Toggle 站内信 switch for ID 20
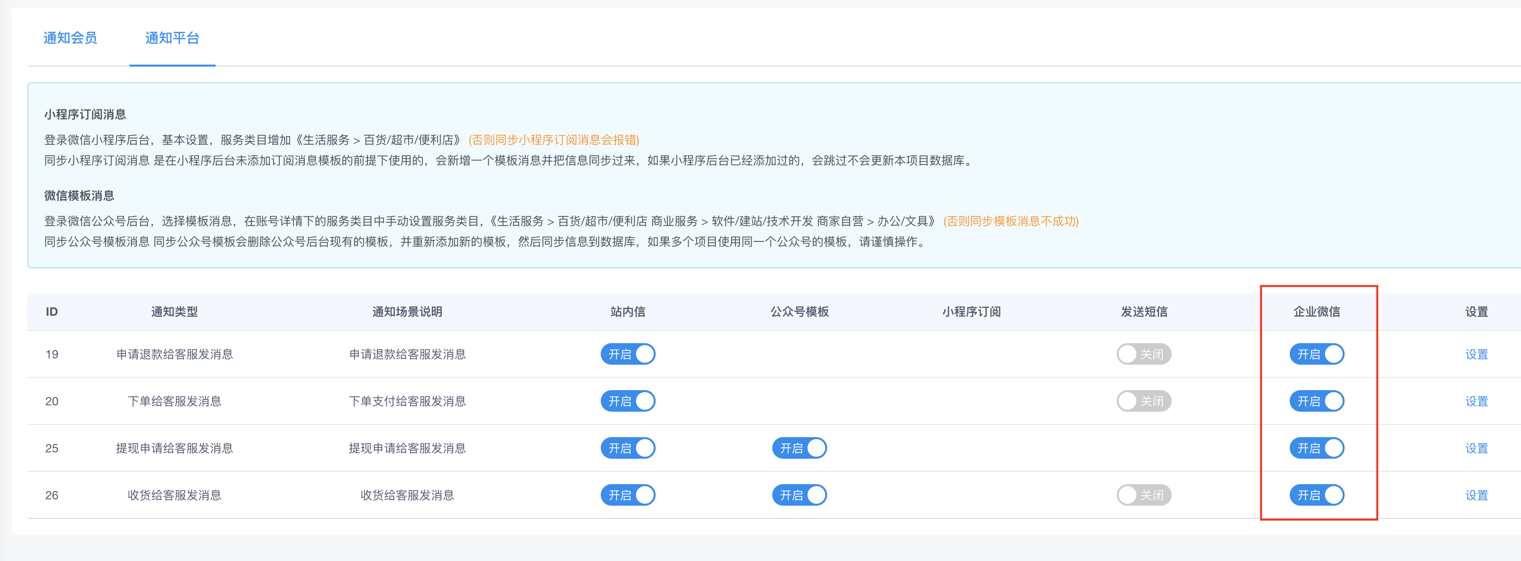The height and width of the screenshot is (561, 1521). 628,401
